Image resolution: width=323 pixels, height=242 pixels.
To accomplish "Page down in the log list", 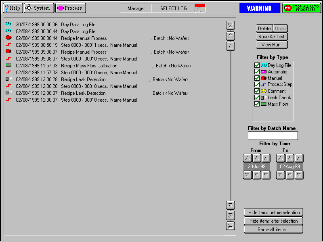I will pyautogui.click(x=231, y=215).
